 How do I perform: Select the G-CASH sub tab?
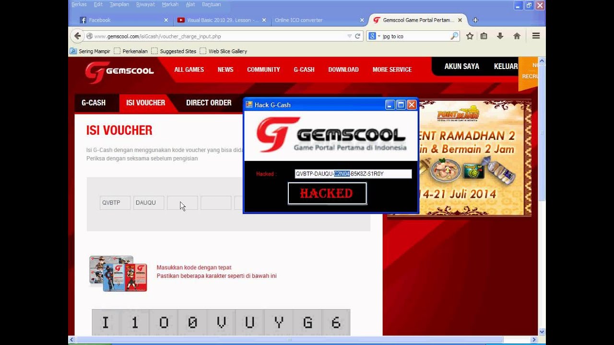click(x=94, y=103)
